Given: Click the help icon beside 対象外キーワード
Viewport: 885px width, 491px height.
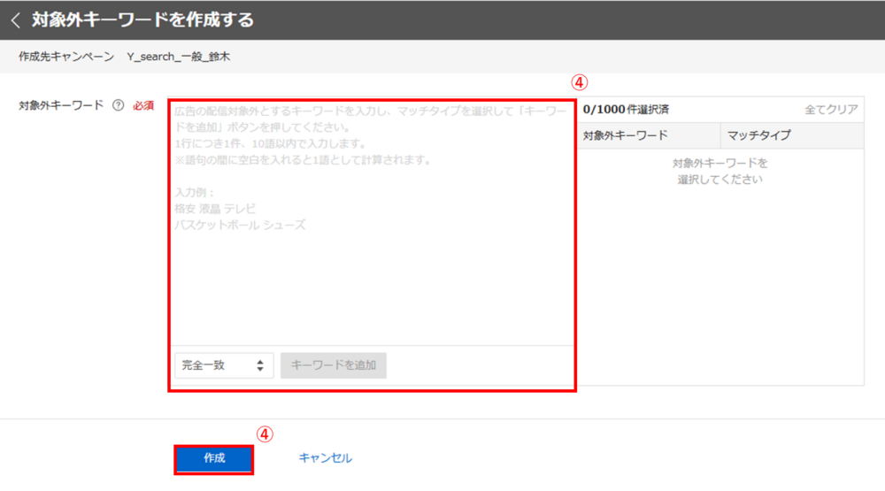Looking at the screenshot, I should pos(117,106).
